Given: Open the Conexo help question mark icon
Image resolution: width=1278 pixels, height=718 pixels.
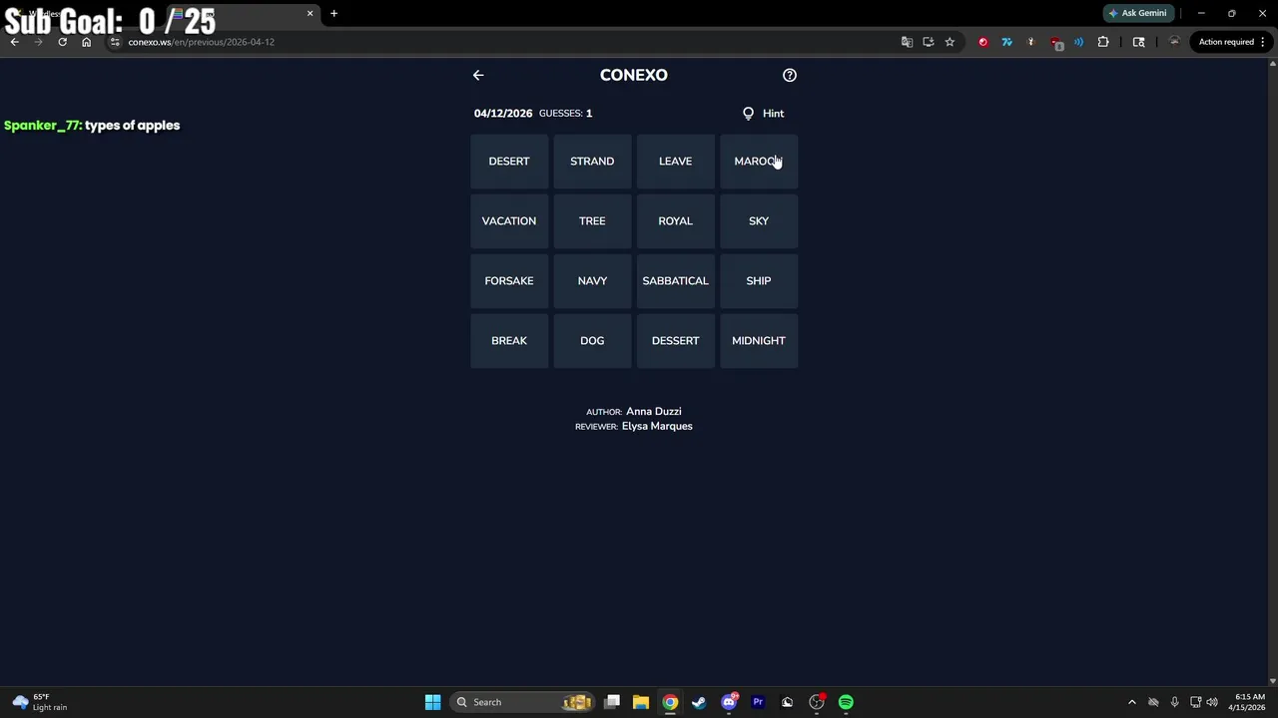Looking at the screenshot, I should coord(790,75).
